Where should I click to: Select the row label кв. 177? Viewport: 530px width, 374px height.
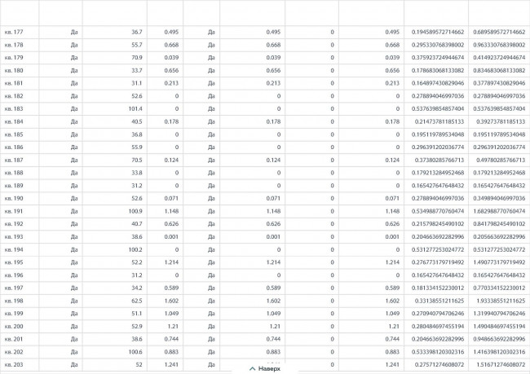click(x=14, y=32)
